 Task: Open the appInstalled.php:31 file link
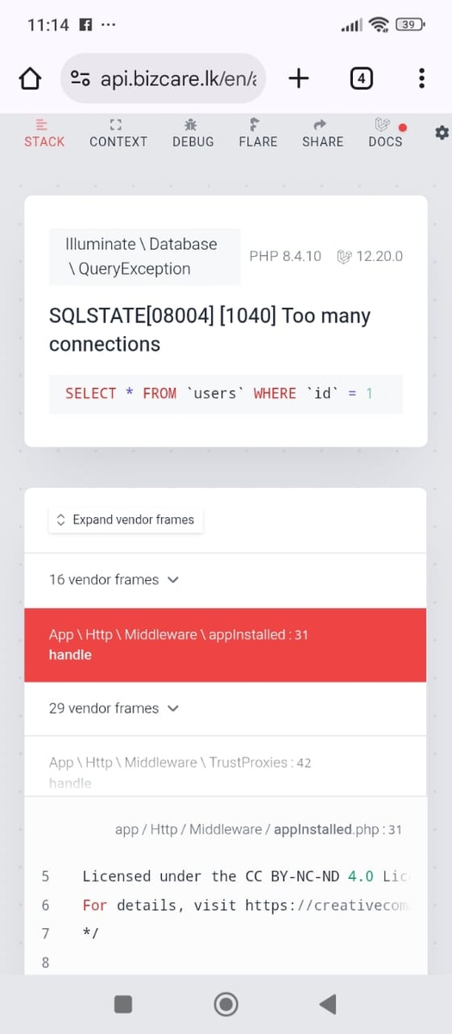pyautogui.click(x=258, y=830)
